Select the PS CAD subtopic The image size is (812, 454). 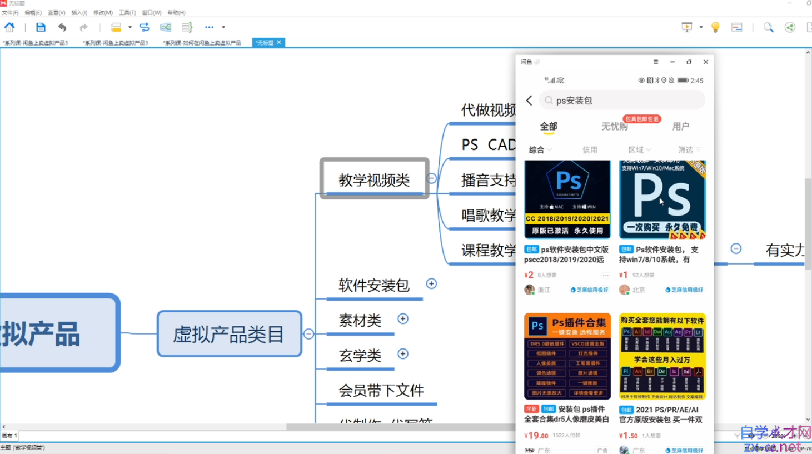488,144
